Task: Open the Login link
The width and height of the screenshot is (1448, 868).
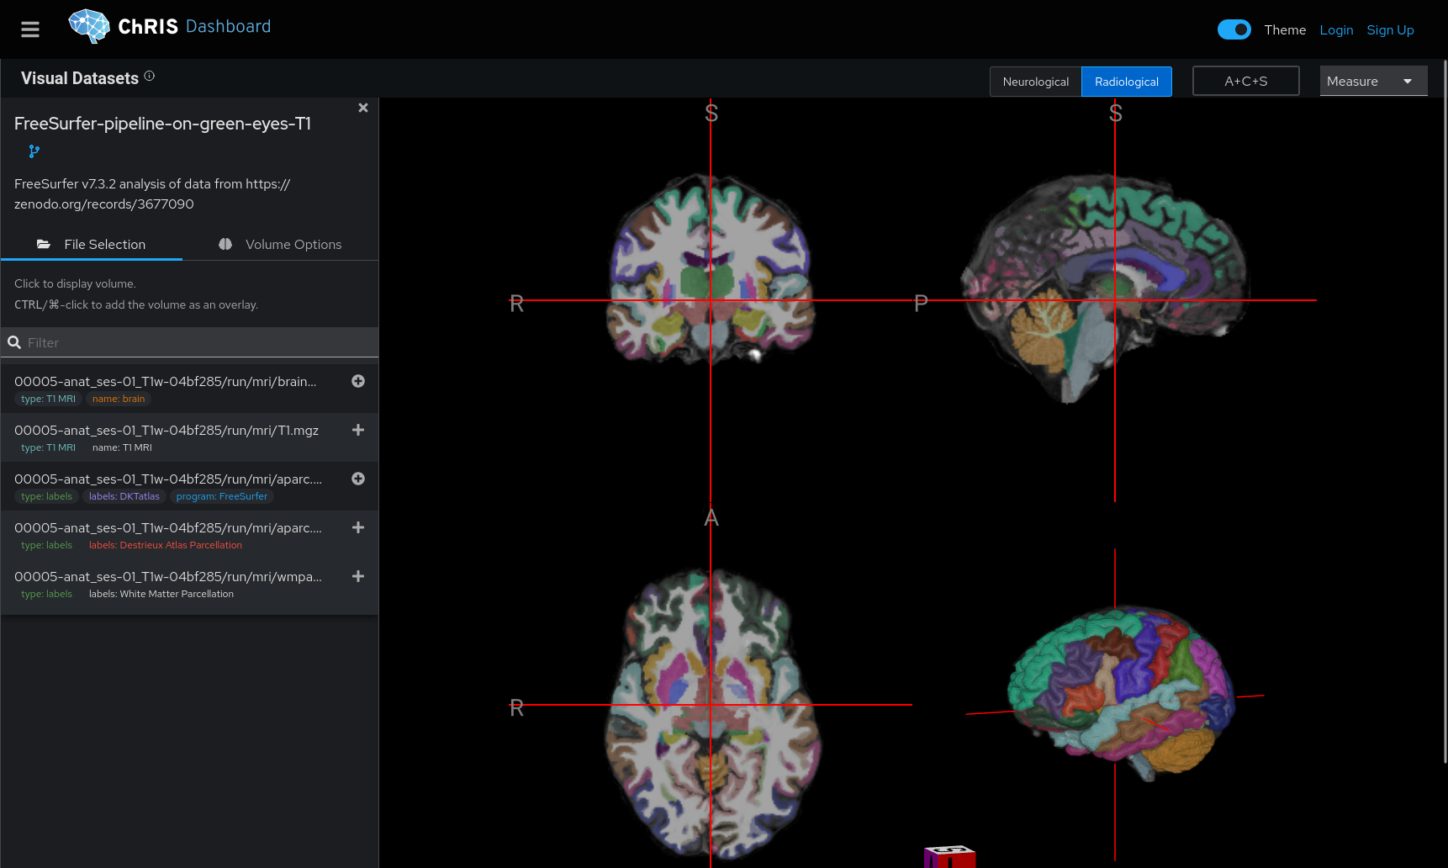Action: click(1336, 29)
